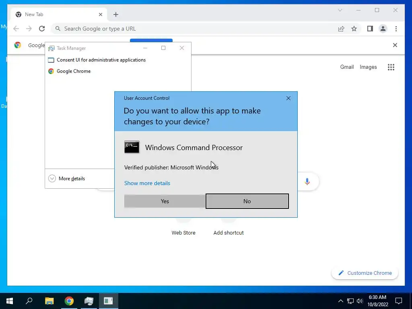Show hidden system tray icons
This screenshot has width=412, height=309.
(x=340, y=301)
